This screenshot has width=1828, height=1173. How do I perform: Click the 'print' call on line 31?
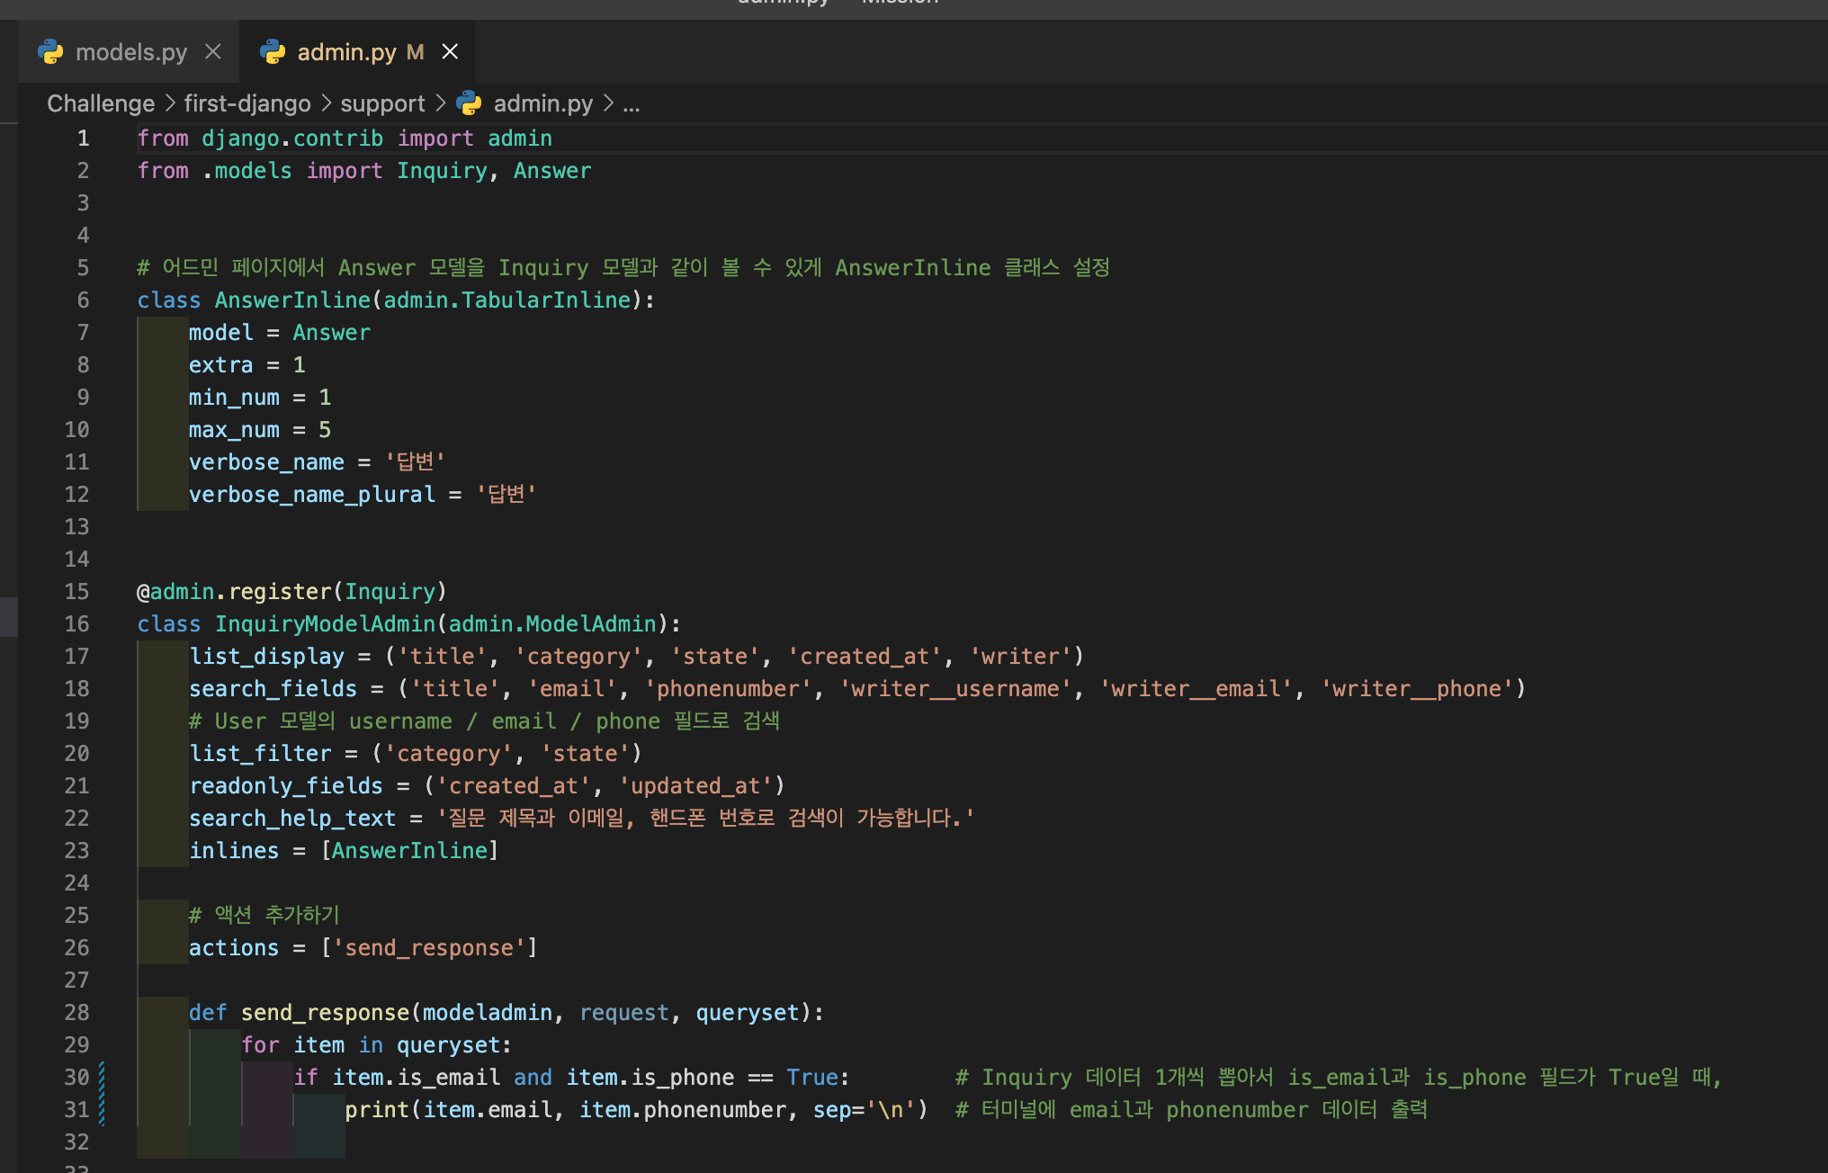pos(377,1110)
